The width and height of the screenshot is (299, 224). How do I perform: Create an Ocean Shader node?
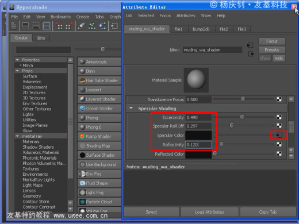click(99, 109)
